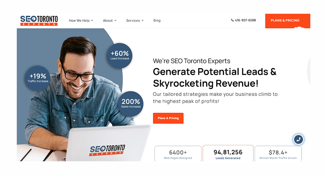Click the floating phone call icon
This screenshot has height=175, width=325.
click(x=298, y=140)
